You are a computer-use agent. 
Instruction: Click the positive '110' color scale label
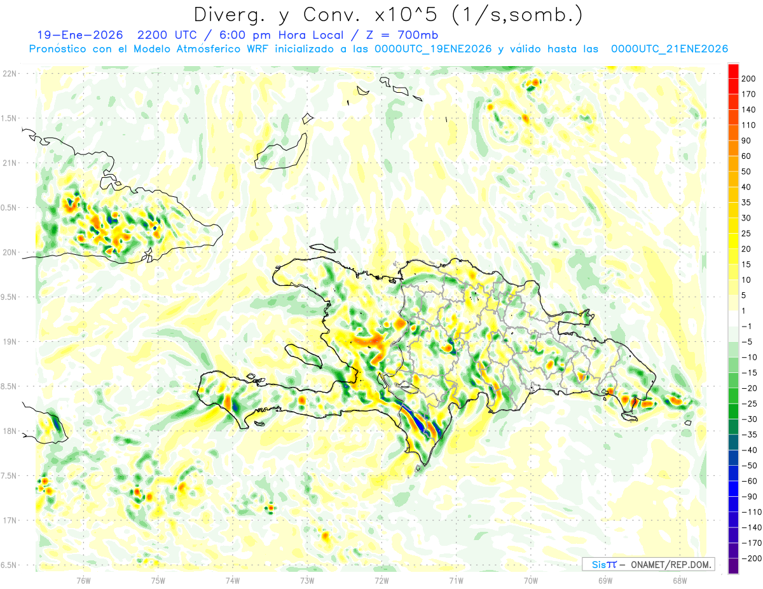[750, 125]
